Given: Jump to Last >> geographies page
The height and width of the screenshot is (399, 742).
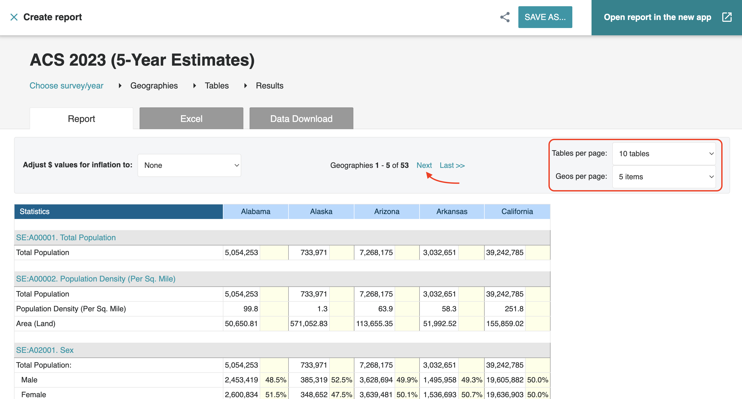Looking at the screenshot, I should [x=452, y=165].
